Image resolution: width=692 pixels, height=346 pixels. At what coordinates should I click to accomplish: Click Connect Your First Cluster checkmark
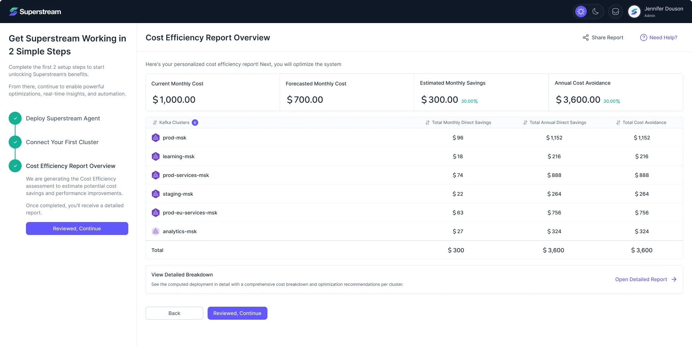15,142
